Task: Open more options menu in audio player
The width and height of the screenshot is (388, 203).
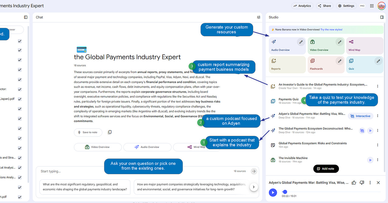Action: (370, 183)
